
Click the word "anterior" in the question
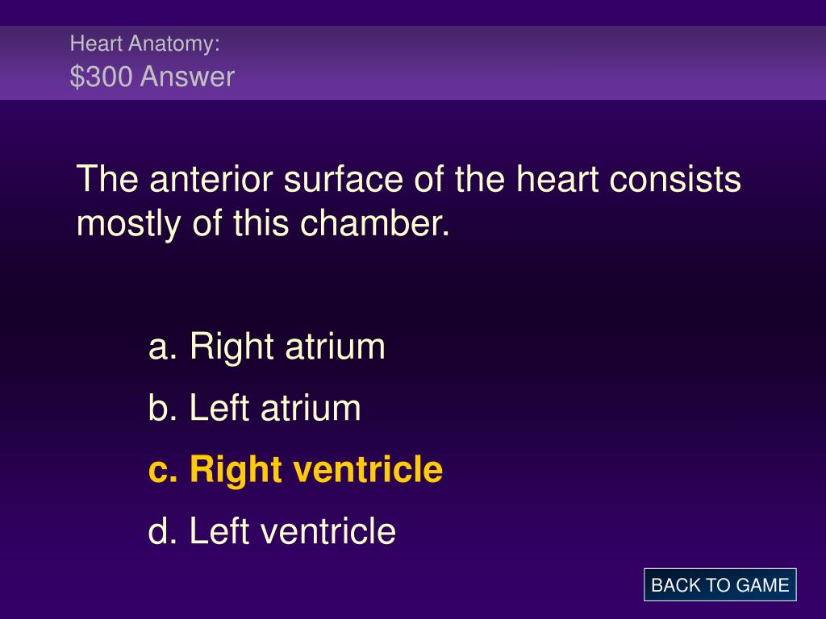pos(213,179)
